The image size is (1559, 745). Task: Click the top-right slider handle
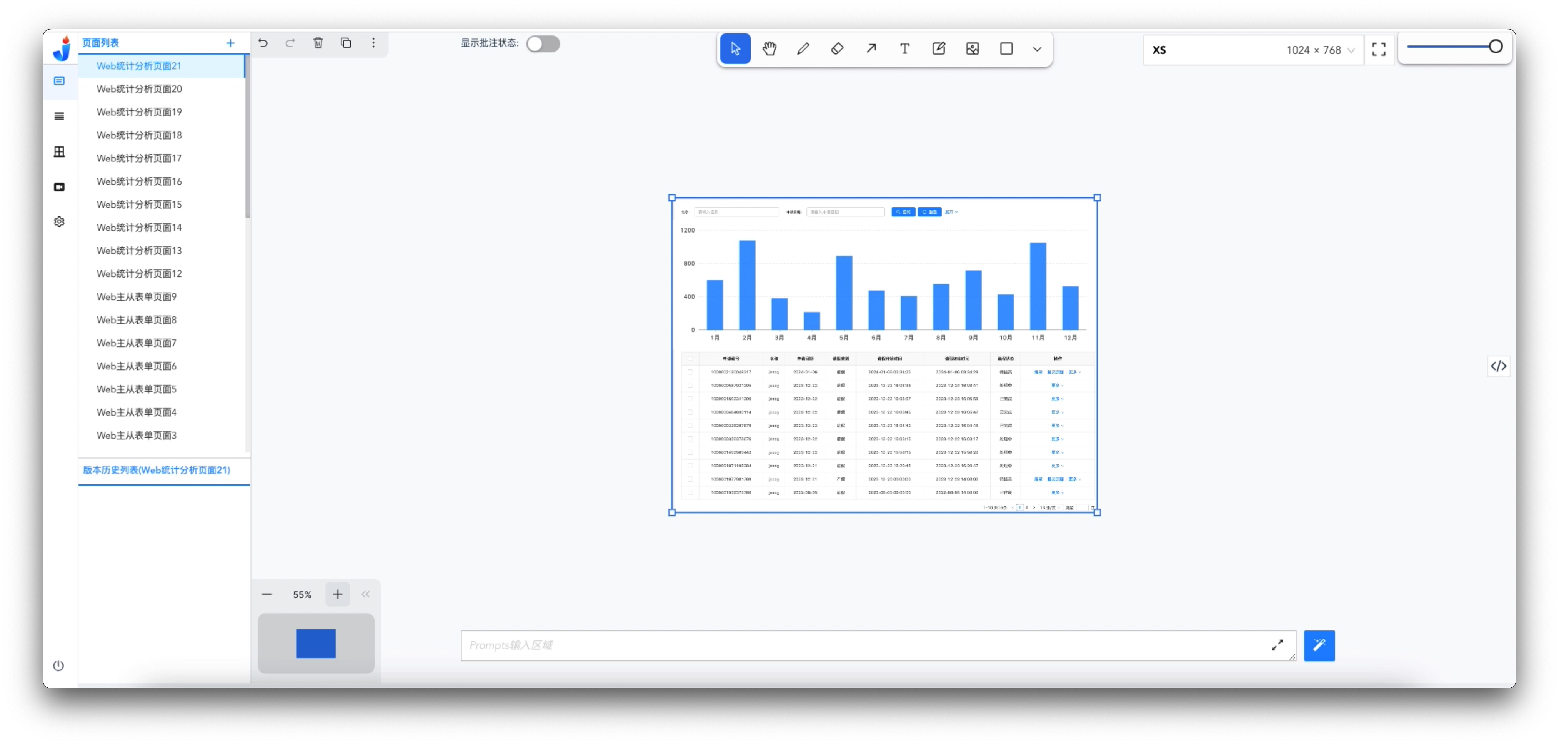point(1496,47)
